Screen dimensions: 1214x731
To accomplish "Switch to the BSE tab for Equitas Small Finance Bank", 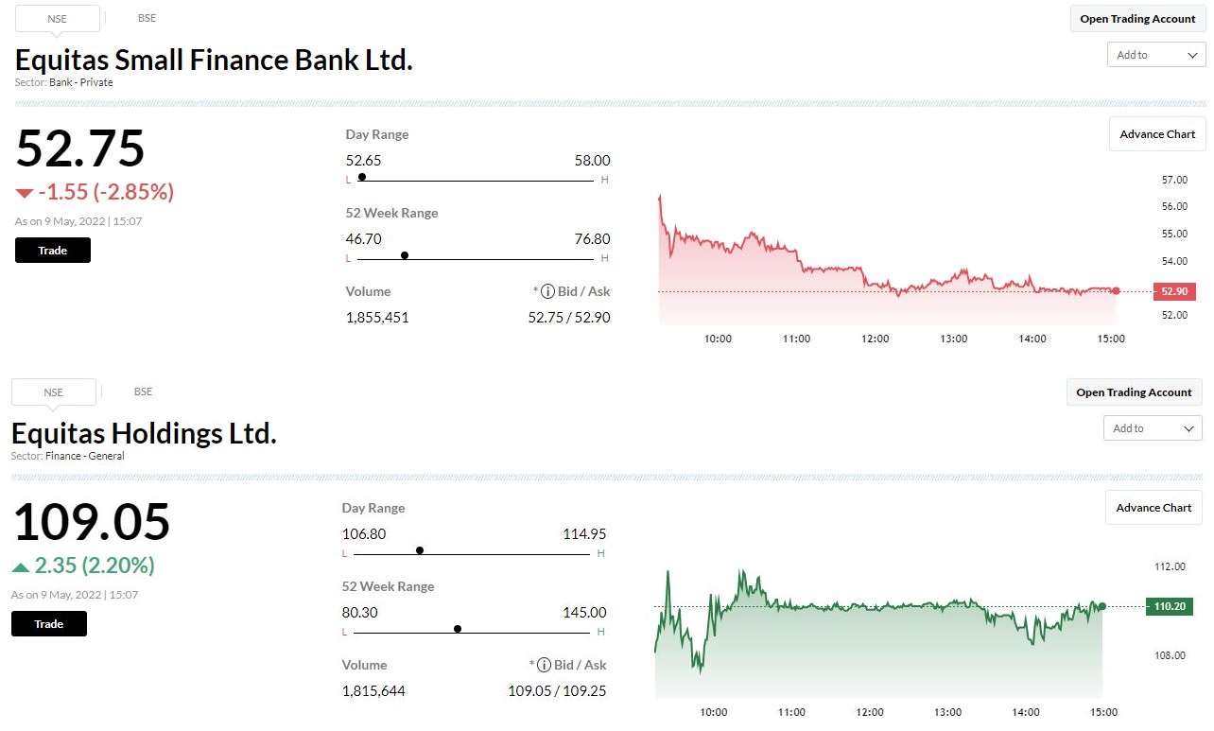I will point(147,18).
